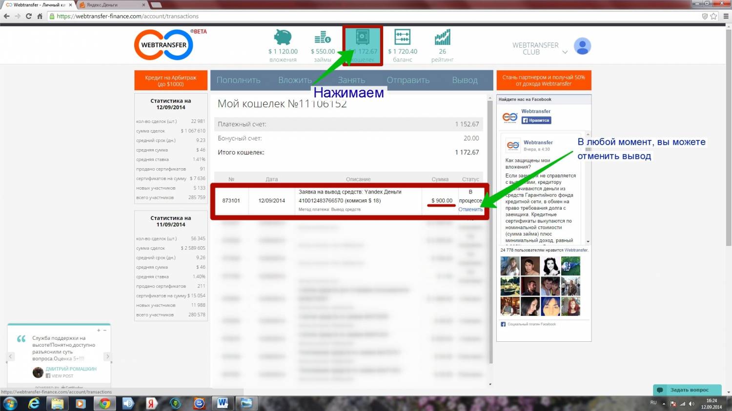Open browser home page
Viewport: 732px width, 411px height.
(x=40, y=16)
